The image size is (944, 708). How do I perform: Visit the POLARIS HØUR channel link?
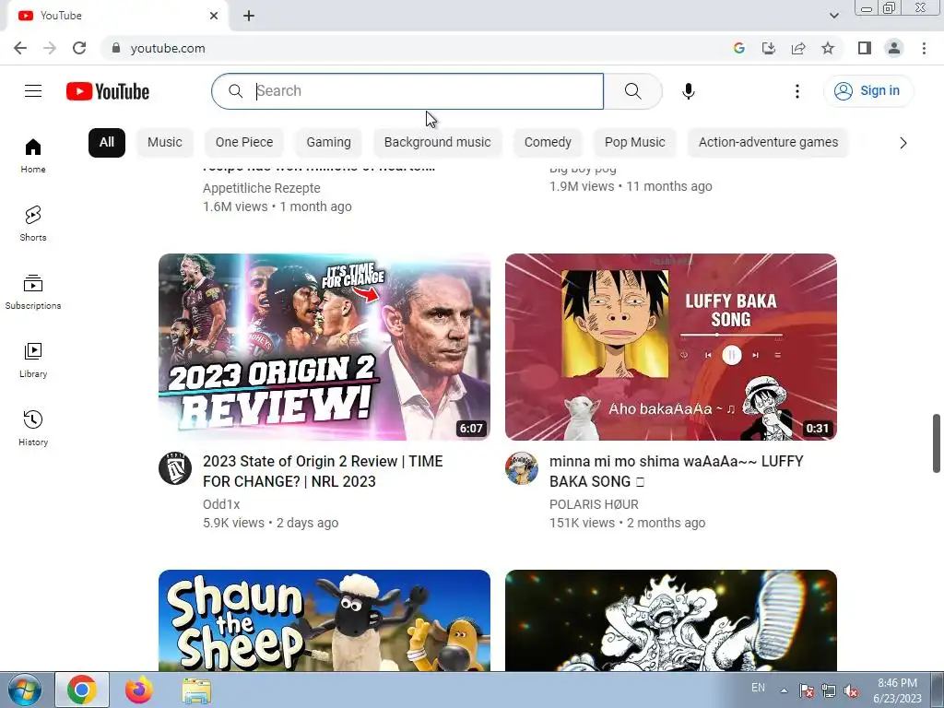click(594, 504)
